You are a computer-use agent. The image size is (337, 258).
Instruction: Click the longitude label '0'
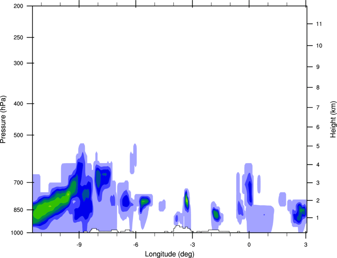coord(249,245)
